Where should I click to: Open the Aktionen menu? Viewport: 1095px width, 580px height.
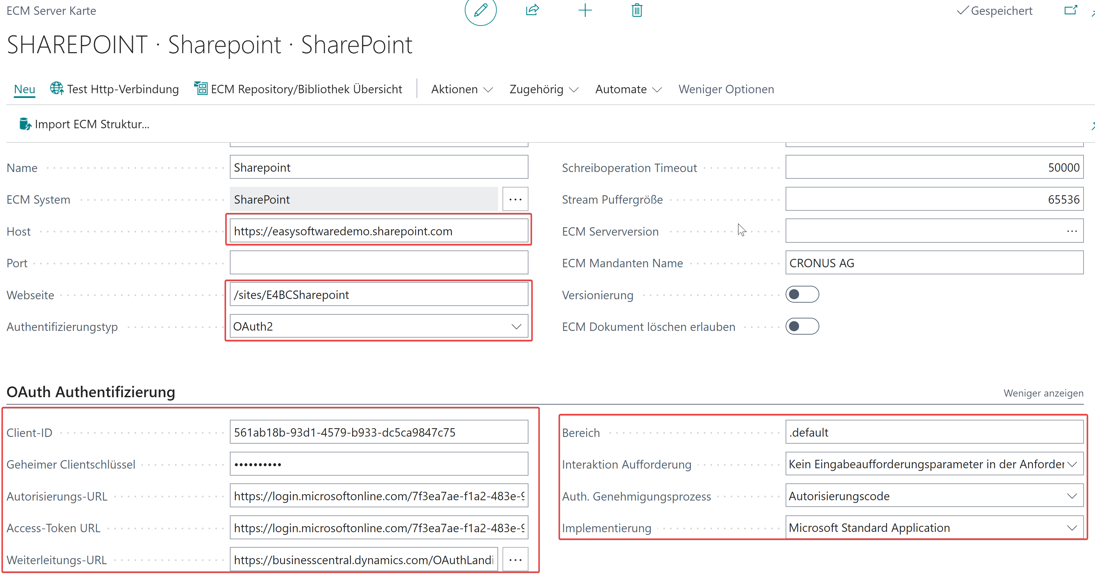click(x=462, y=89)
